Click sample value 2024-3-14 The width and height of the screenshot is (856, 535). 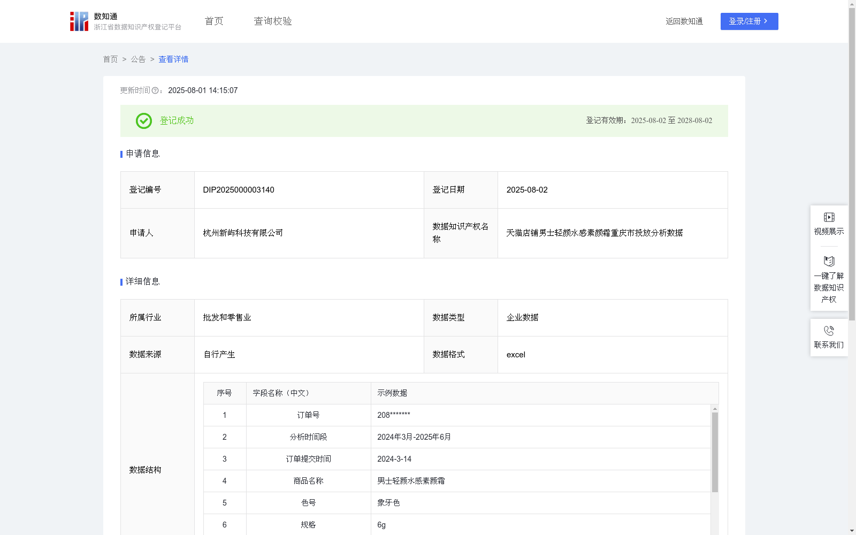pyautogui.click(x=394, y=459)
